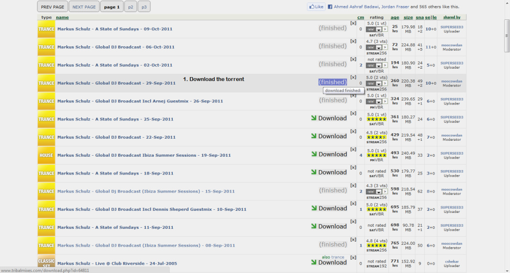Viewport: 510px width, 273px height.
Task: Click the NEXT PAGE button
Action: (x=84, y=6)
